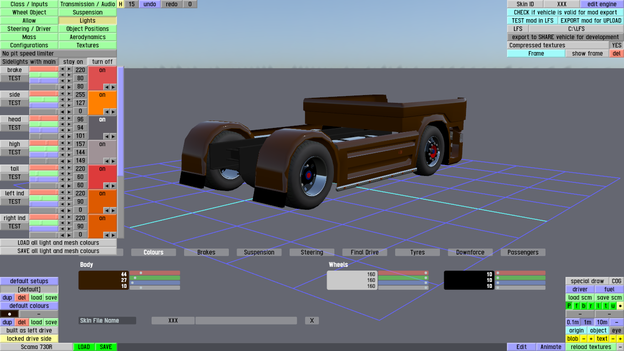Select the dark dot default colour entry
The height and width of the screenshot is (351, 624).
tap(9, 314)
